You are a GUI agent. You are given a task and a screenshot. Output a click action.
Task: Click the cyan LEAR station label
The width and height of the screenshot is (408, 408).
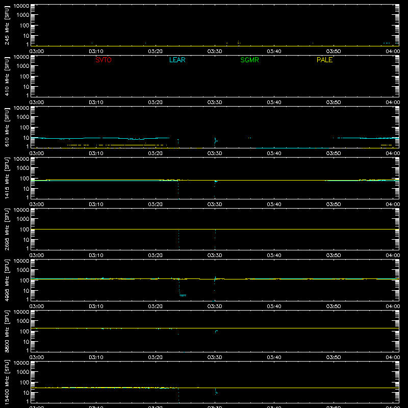point(177,60)
